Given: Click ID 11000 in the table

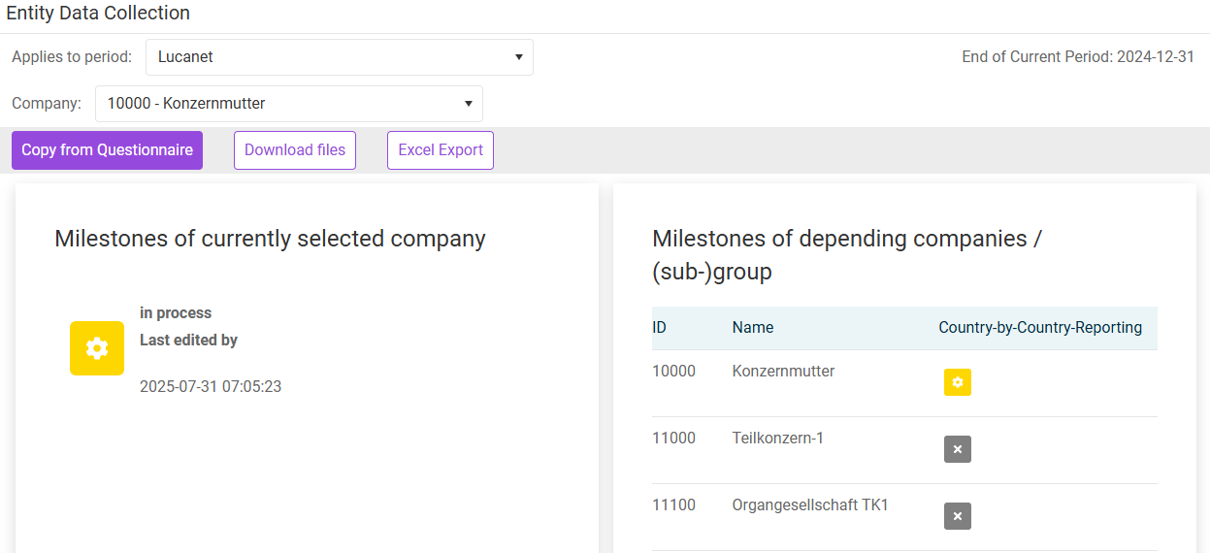Looking at the screenshot, I should [x=673, y=439].
